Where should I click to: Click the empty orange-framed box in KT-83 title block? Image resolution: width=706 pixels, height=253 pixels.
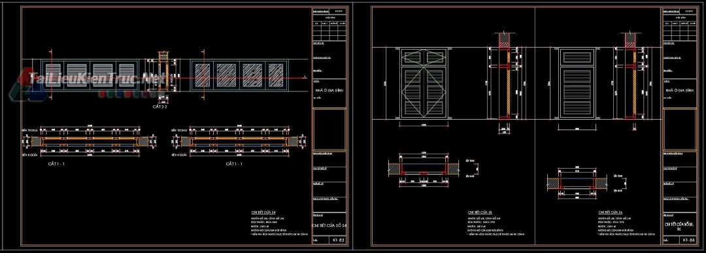tap(329, 129)
